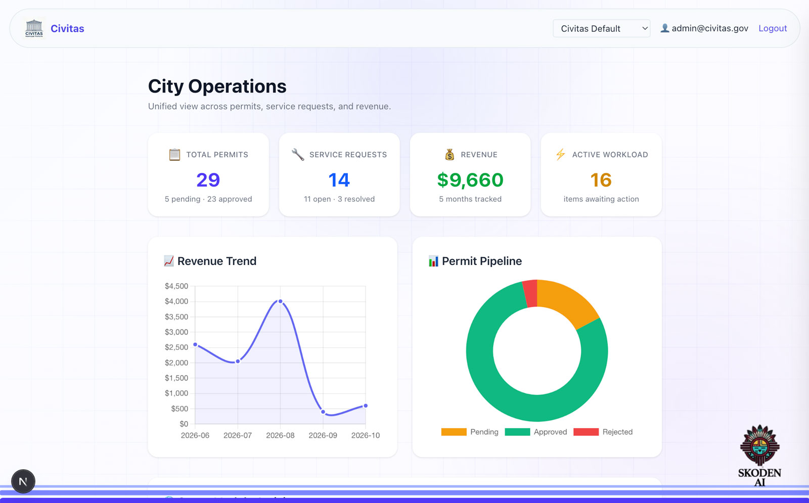Click the Logout link
This screenshot has height=503, width=809.
[x=773, y=28]
